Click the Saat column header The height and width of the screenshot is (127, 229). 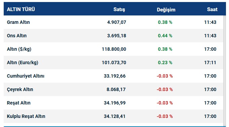pos(212,9)
